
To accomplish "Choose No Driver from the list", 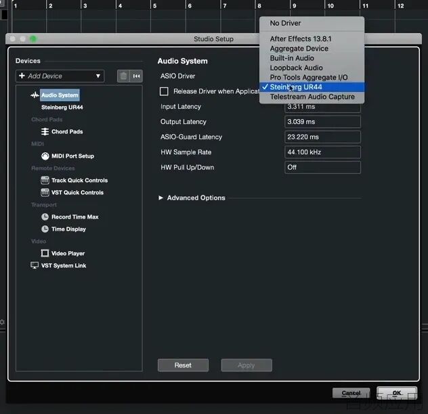I will 312,23.
